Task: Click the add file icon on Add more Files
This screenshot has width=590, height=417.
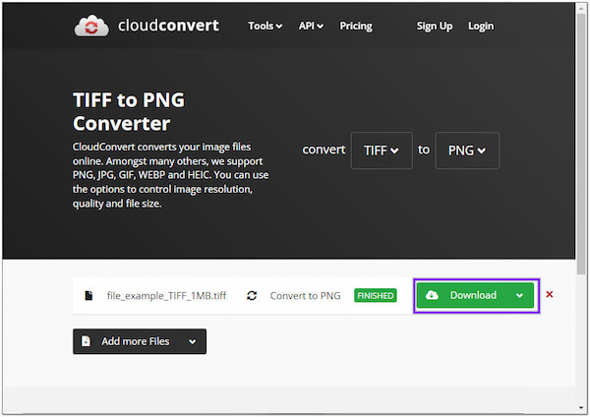Action: click(87, 341)
